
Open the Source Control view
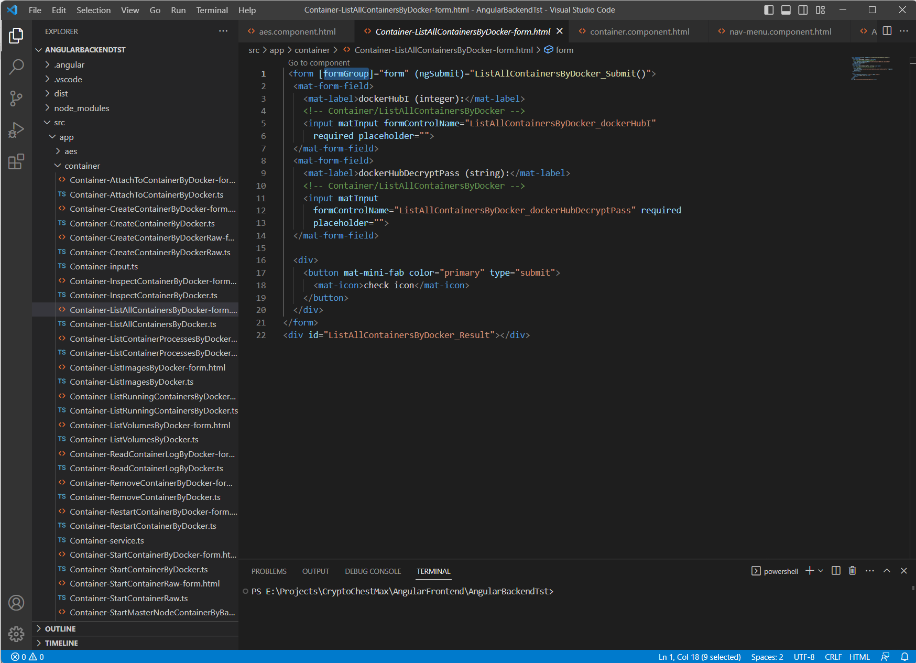[x=16, y=98]
